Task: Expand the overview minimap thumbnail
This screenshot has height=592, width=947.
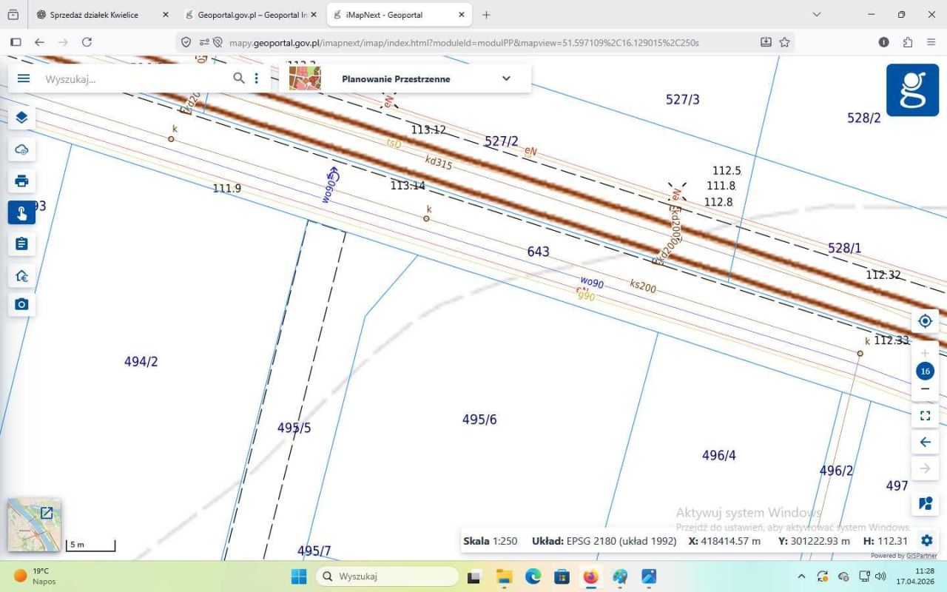Action: pos(46,513)
